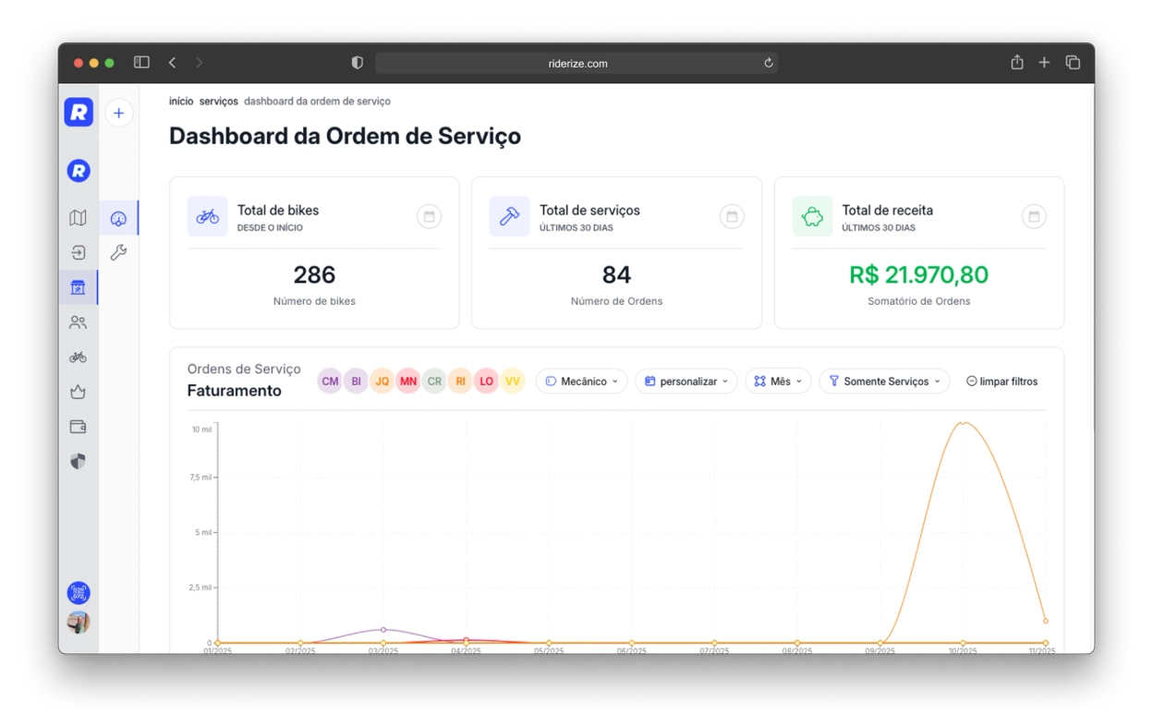The image size is (1153, 728).
Task: Toggle the VV mechanic filter chip
Action: (x=513, y=381)
